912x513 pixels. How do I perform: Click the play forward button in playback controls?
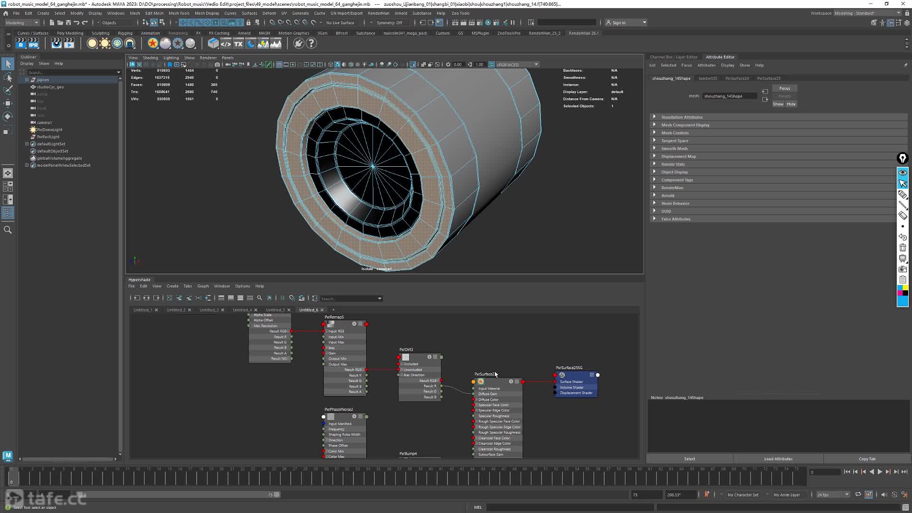point(880,472)
